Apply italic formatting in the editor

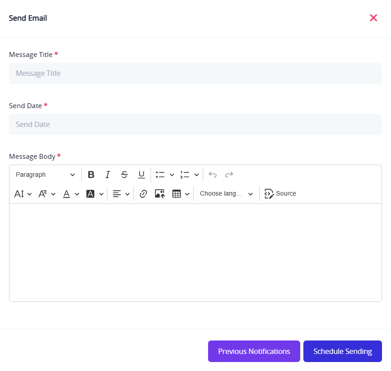tap(108, 175)
